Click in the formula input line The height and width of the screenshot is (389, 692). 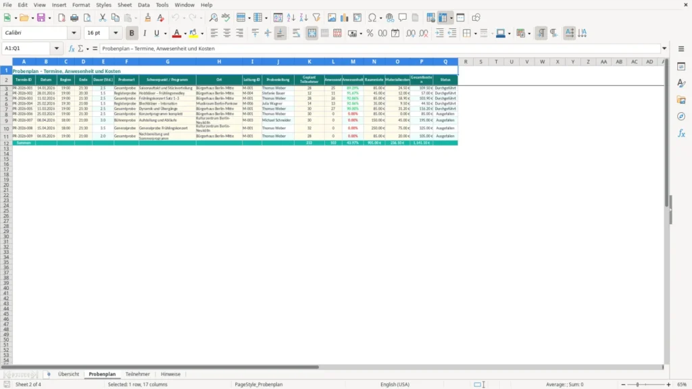tap(380, 49)
